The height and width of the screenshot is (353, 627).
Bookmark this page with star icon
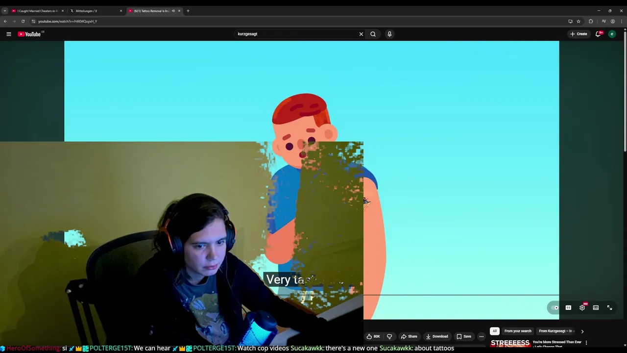579,21
